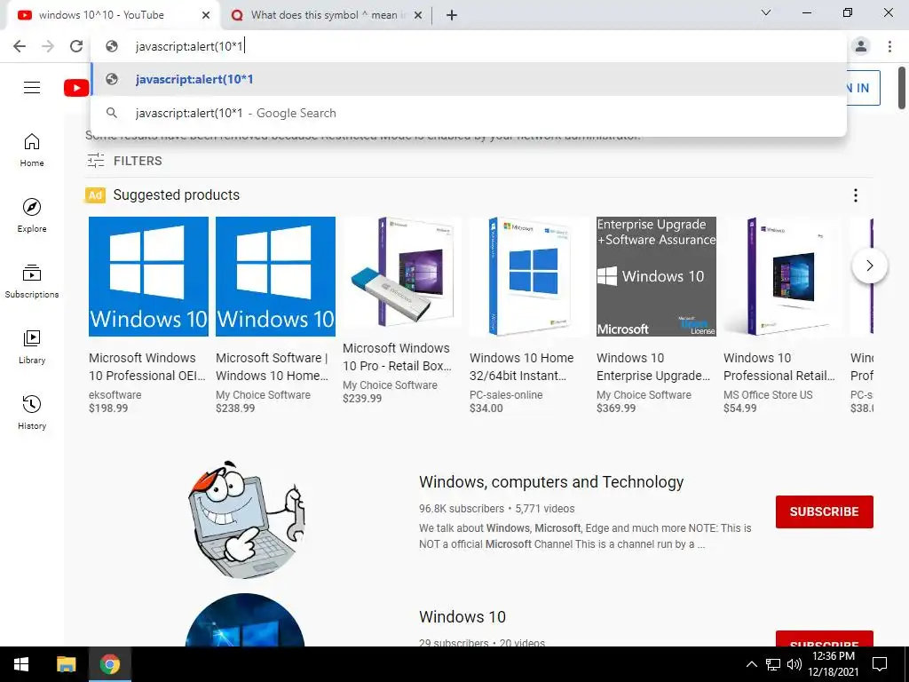This screenshot has width=909, height=682.
Task: Click the YouTube logo icon
Action: 76,88
